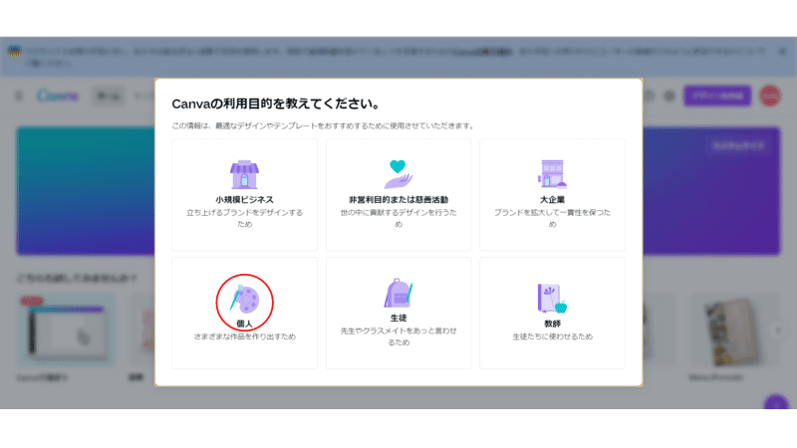Select the 小規模ビジネス storefront icon
Screen dimensions: 797x448
(x=244, y=174)
